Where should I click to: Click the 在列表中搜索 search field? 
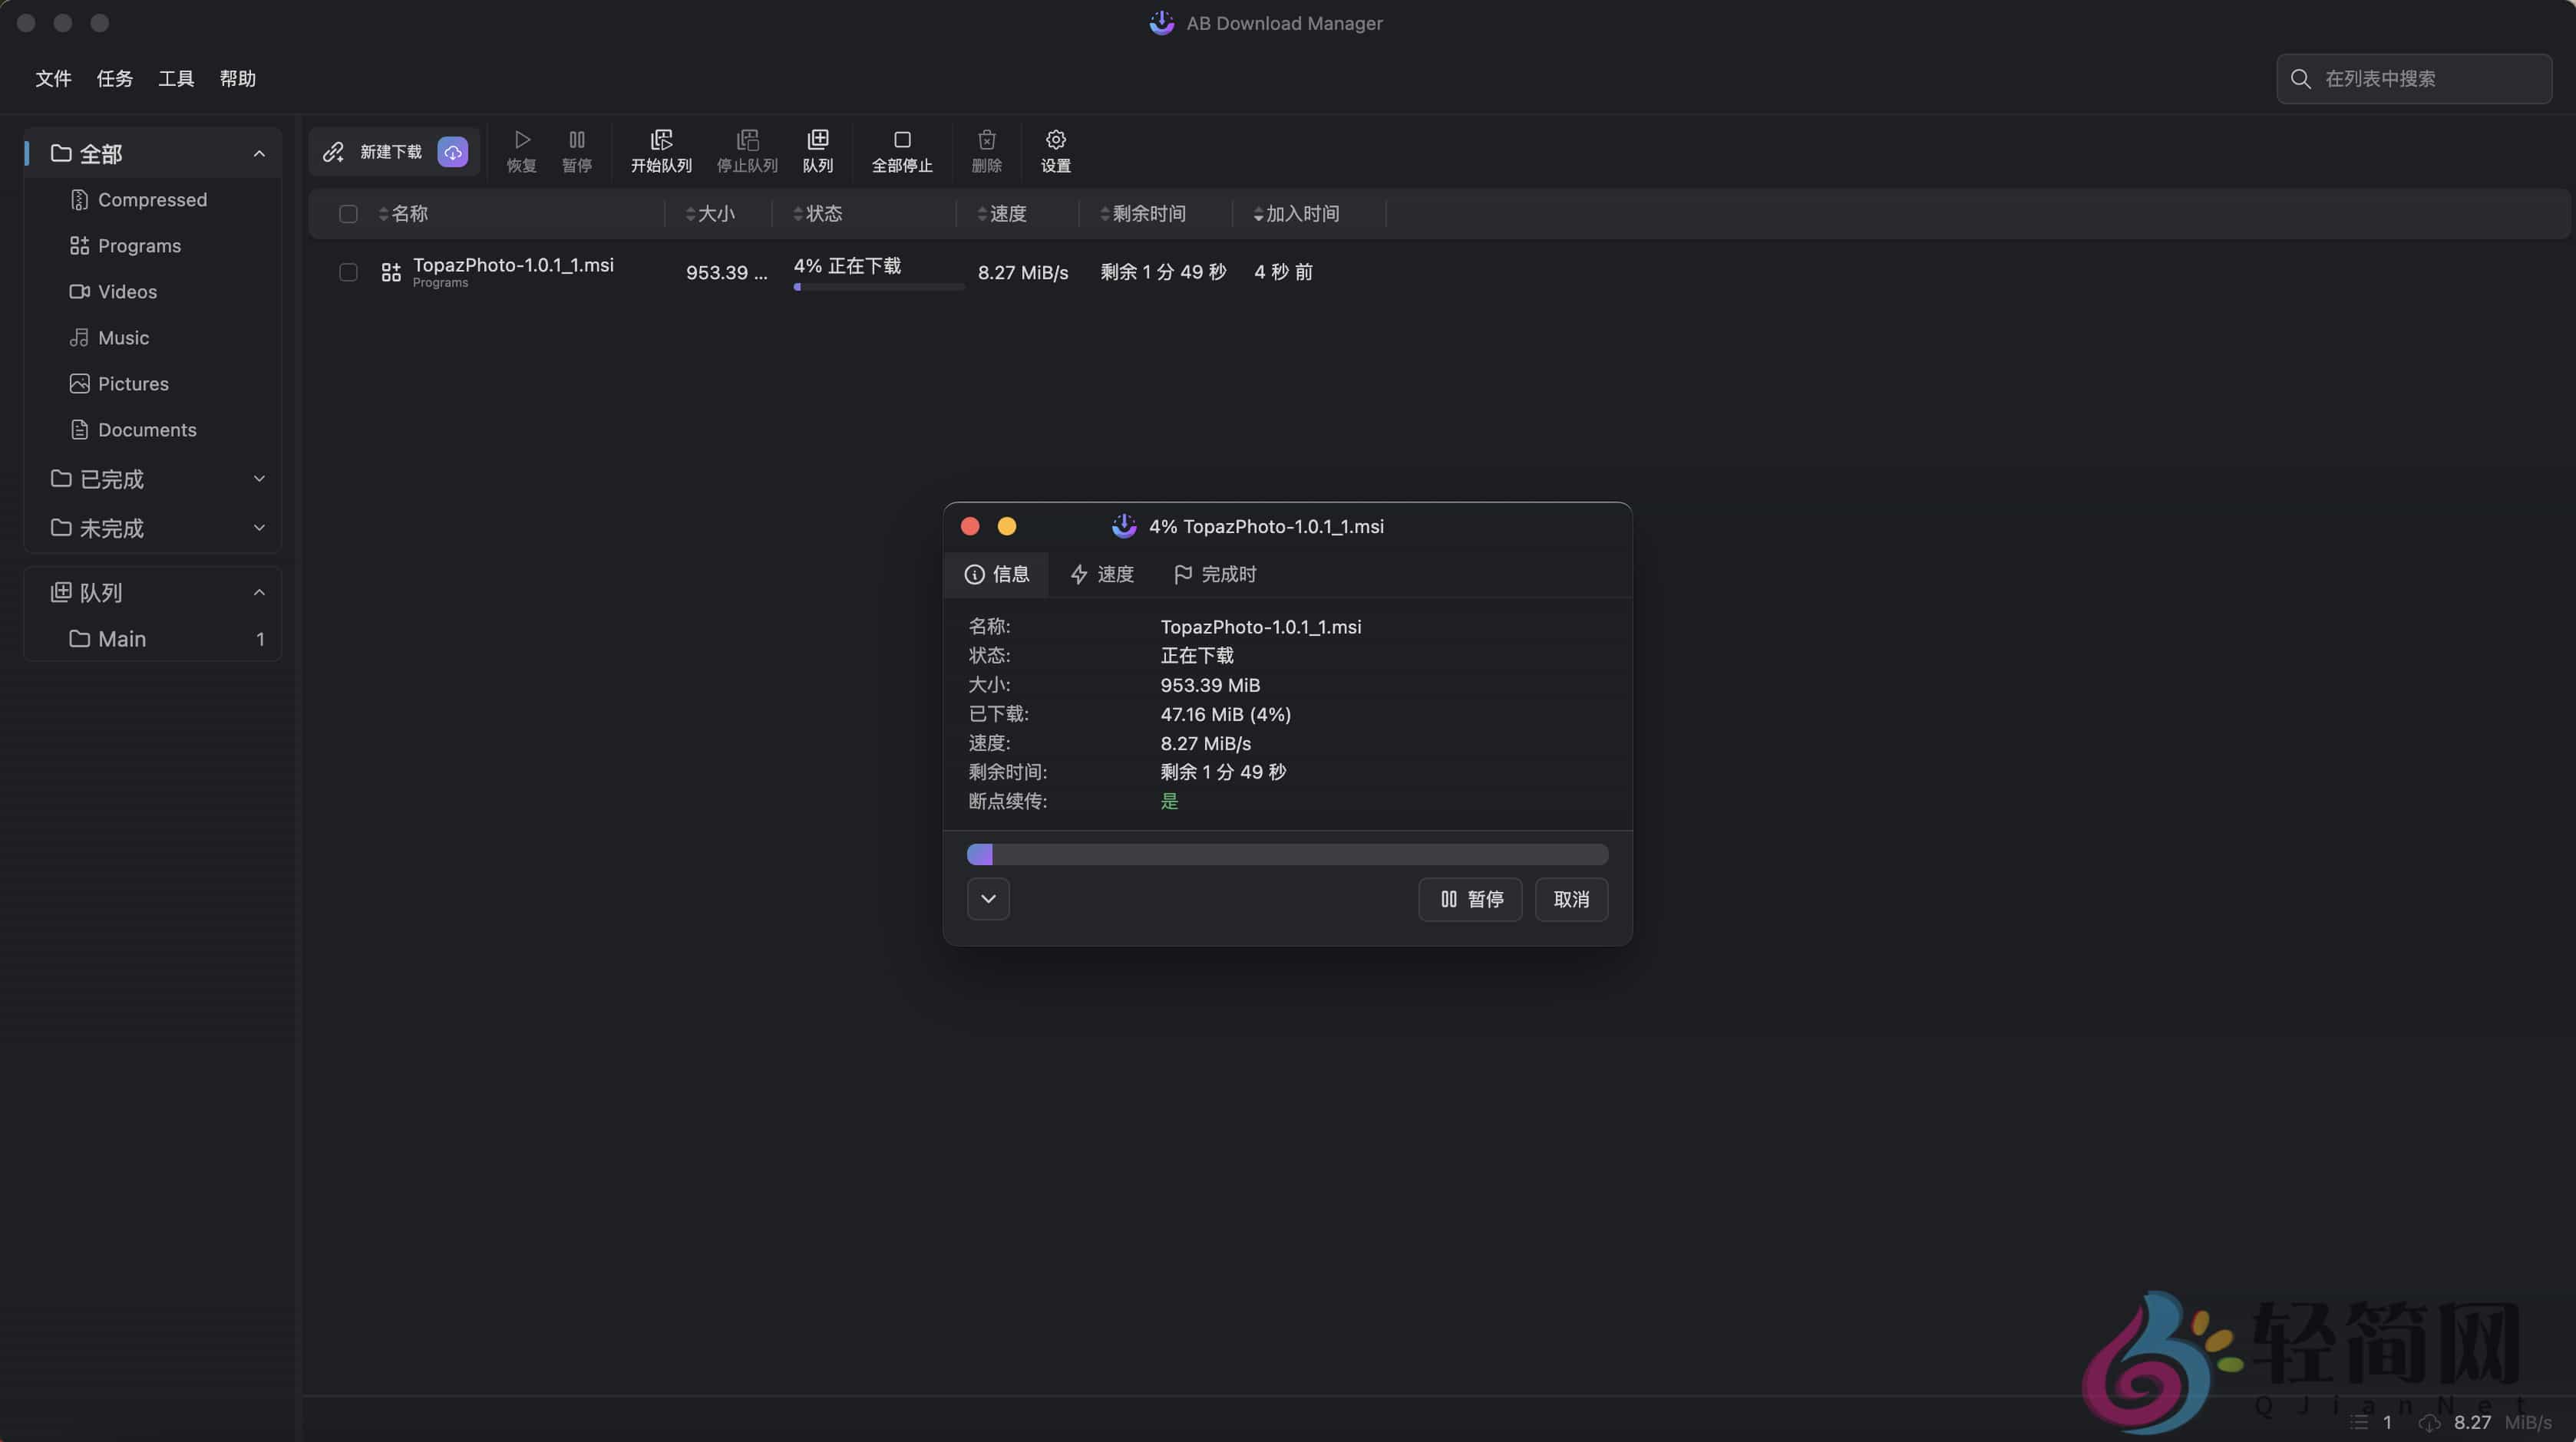2413,78
